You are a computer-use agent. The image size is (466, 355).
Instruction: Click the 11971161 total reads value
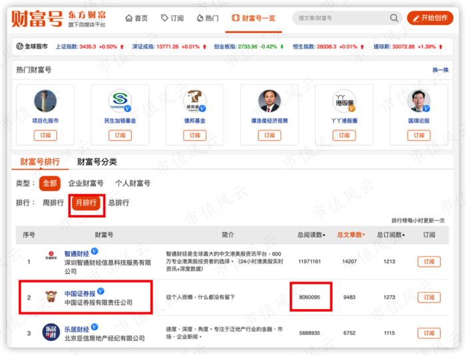310,262
